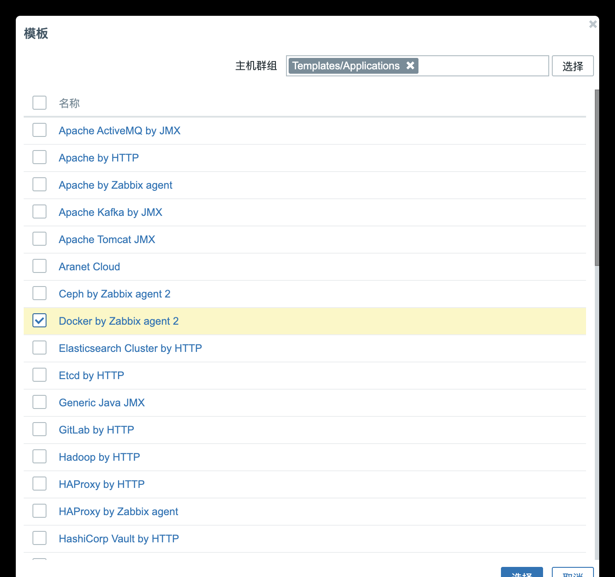Screen dimensions: 615x577
Task: Select the Apache Tomcat JMX link
Action: point(107,240)
